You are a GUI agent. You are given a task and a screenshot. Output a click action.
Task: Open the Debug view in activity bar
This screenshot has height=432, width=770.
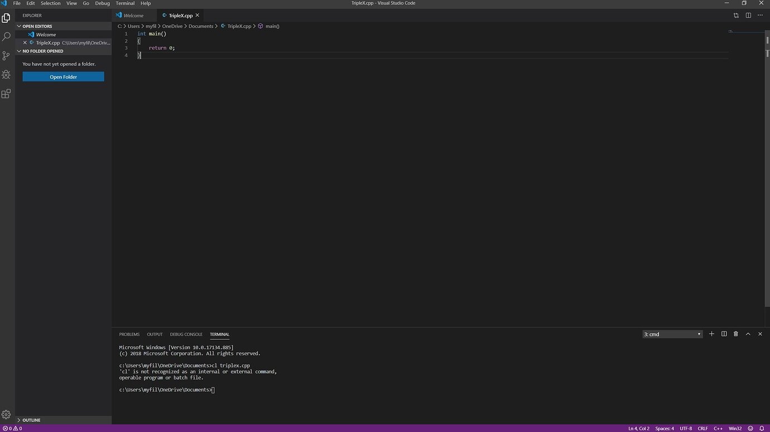6,75
